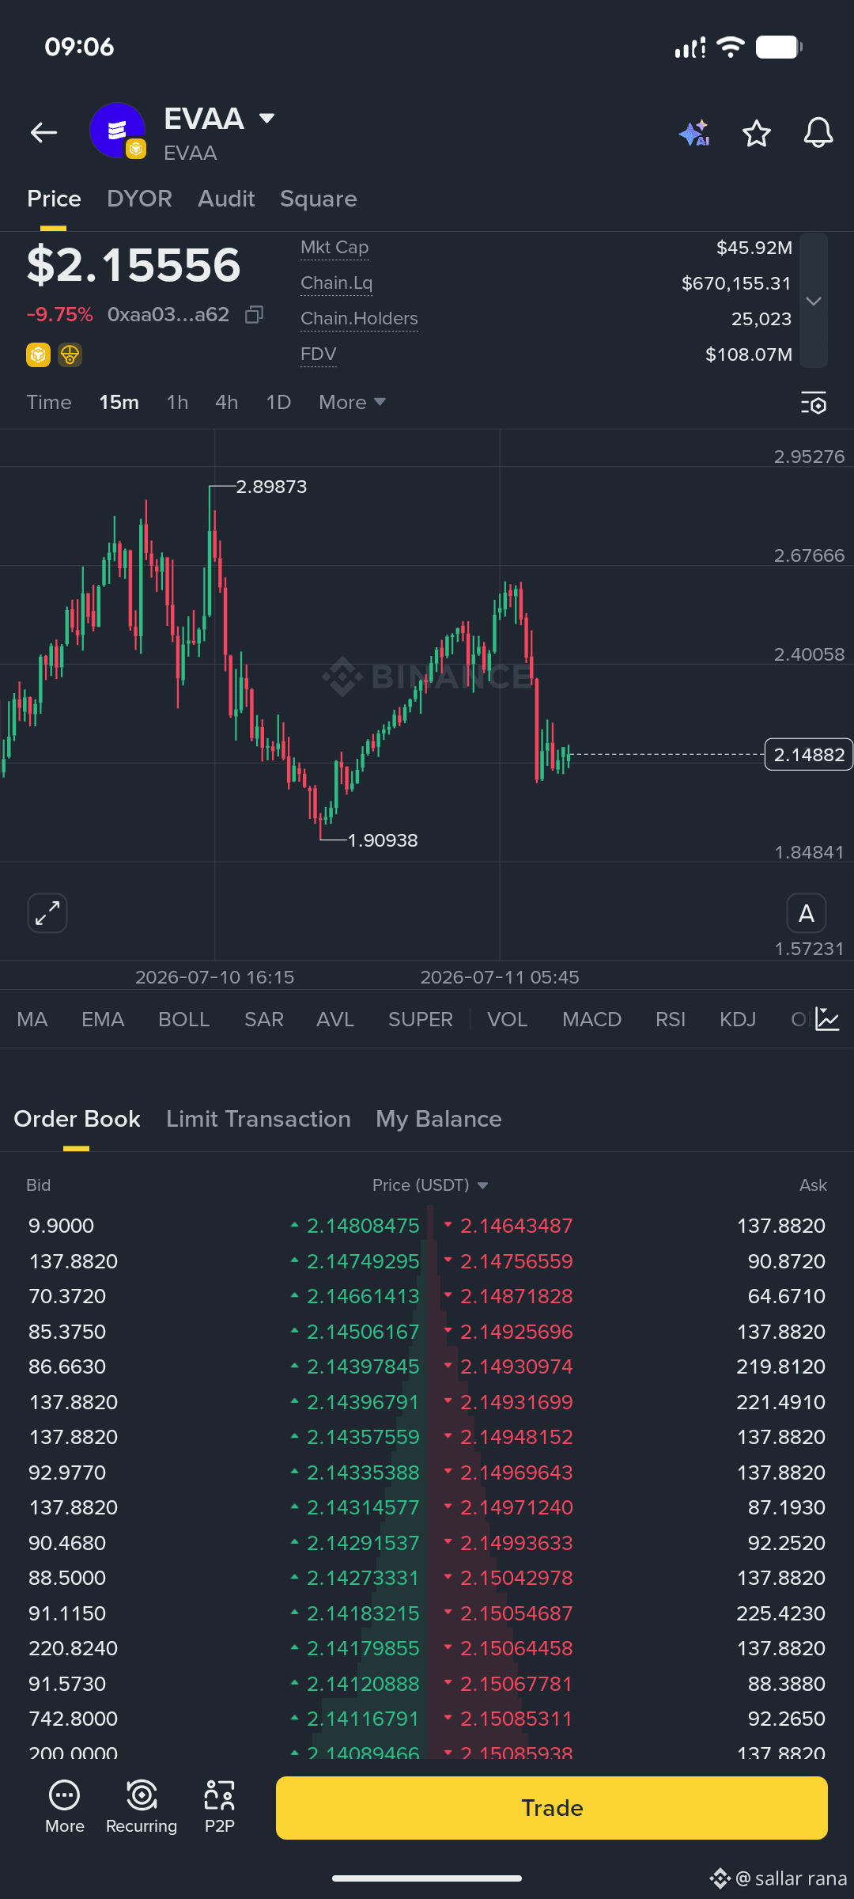Toggle SAR indicator

click(264, 1019)
